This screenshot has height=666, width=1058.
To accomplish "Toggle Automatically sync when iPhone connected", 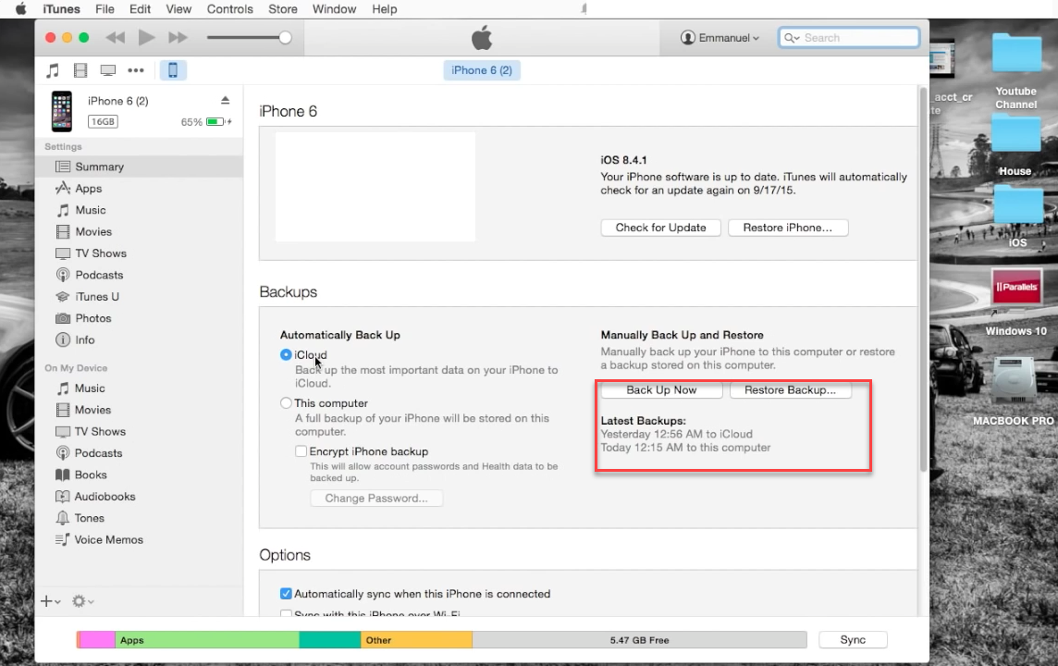I will [x=286, y=594].
